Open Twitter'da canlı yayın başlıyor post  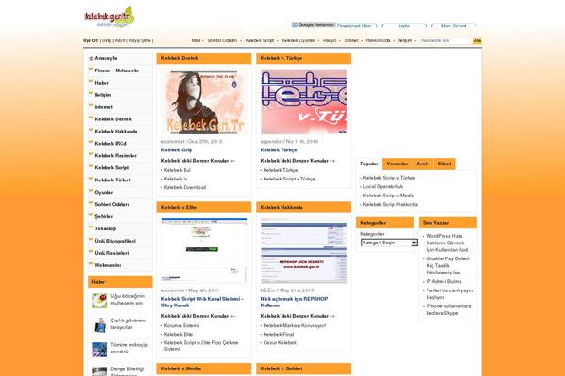pos(449,294)
